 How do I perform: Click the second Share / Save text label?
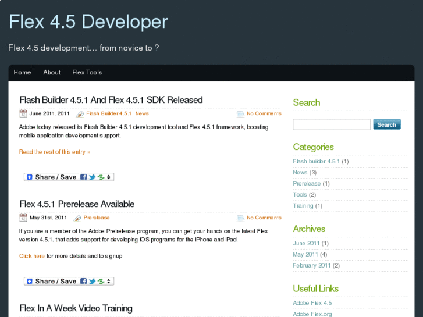[56, 281]
